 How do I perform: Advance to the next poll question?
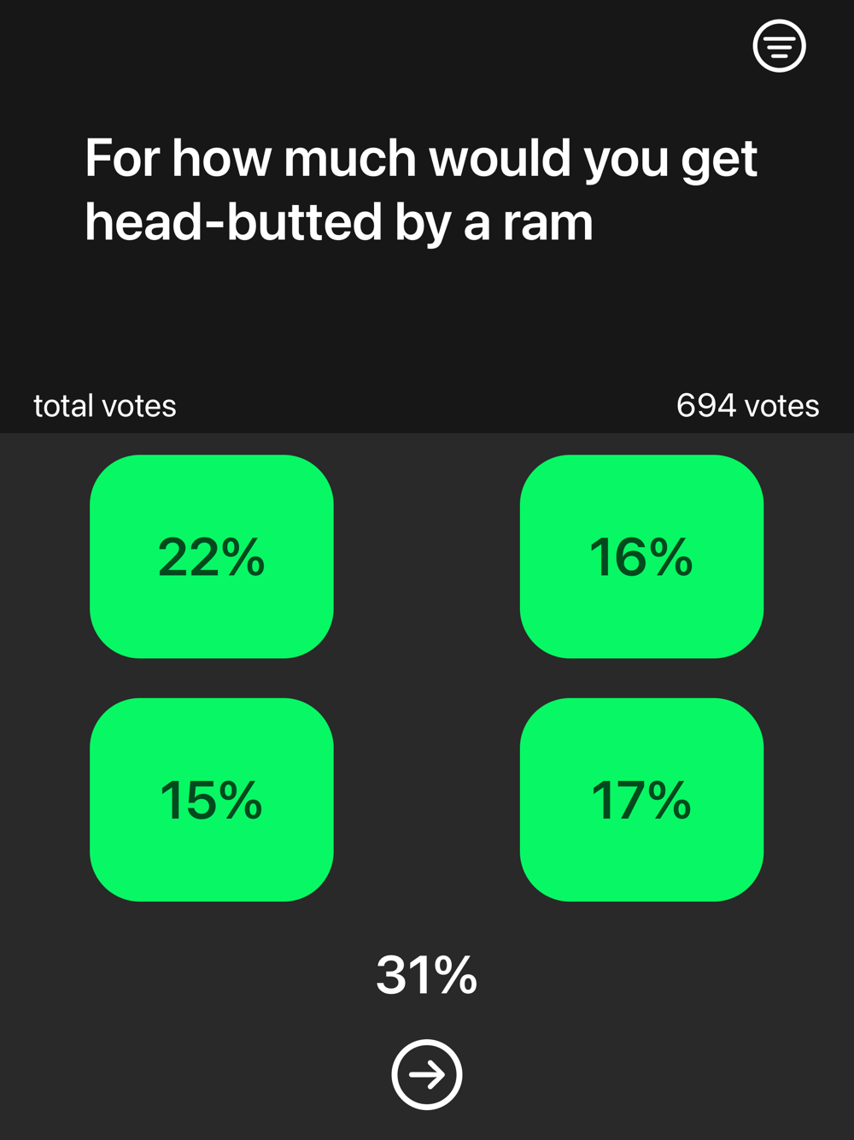tap(427, 1074)
